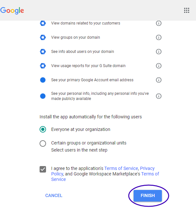Show info for View groups on your domain
Viewport: 196px width, 208px height.
[158, 37]
